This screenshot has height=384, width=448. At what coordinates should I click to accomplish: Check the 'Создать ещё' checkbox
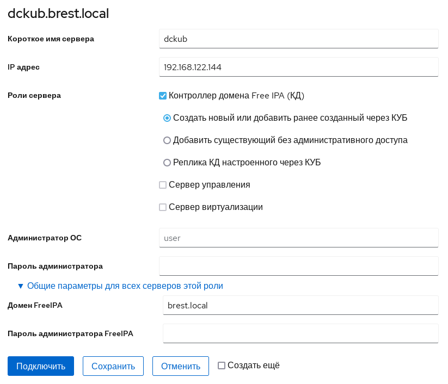coord(222,366)
